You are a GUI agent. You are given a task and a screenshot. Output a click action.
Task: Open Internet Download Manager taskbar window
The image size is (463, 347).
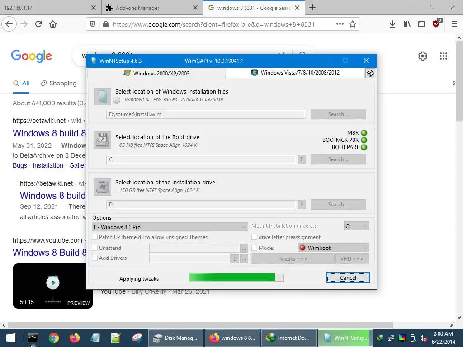(x=288, y=338)
